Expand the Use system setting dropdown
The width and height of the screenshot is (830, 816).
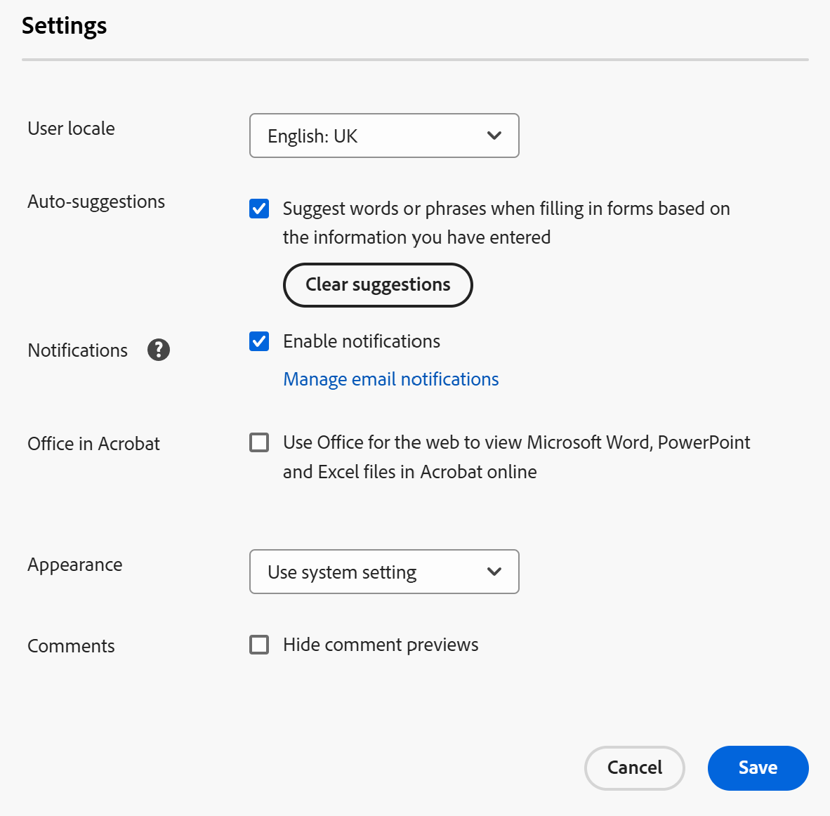pyautogui.click(x=383, y=572)
